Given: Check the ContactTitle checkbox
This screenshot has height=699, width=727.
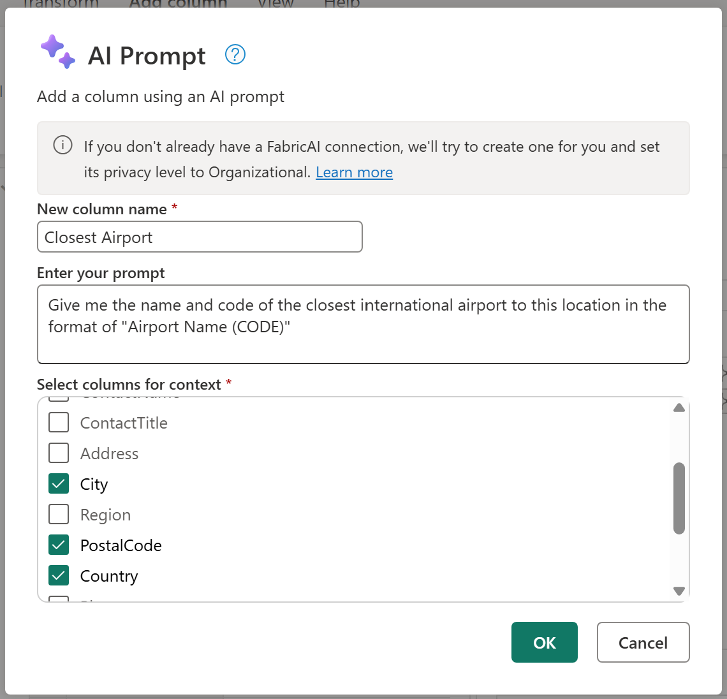Looking at the screenshot, I should pyautogui.click(x=59, y=422).
